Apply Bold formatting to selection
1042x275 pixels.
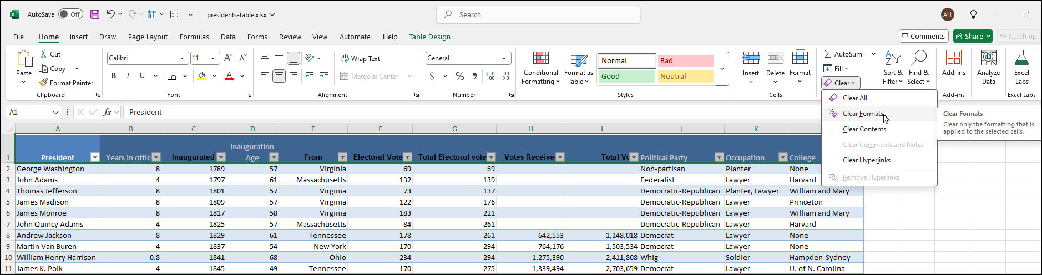[114, 76]
